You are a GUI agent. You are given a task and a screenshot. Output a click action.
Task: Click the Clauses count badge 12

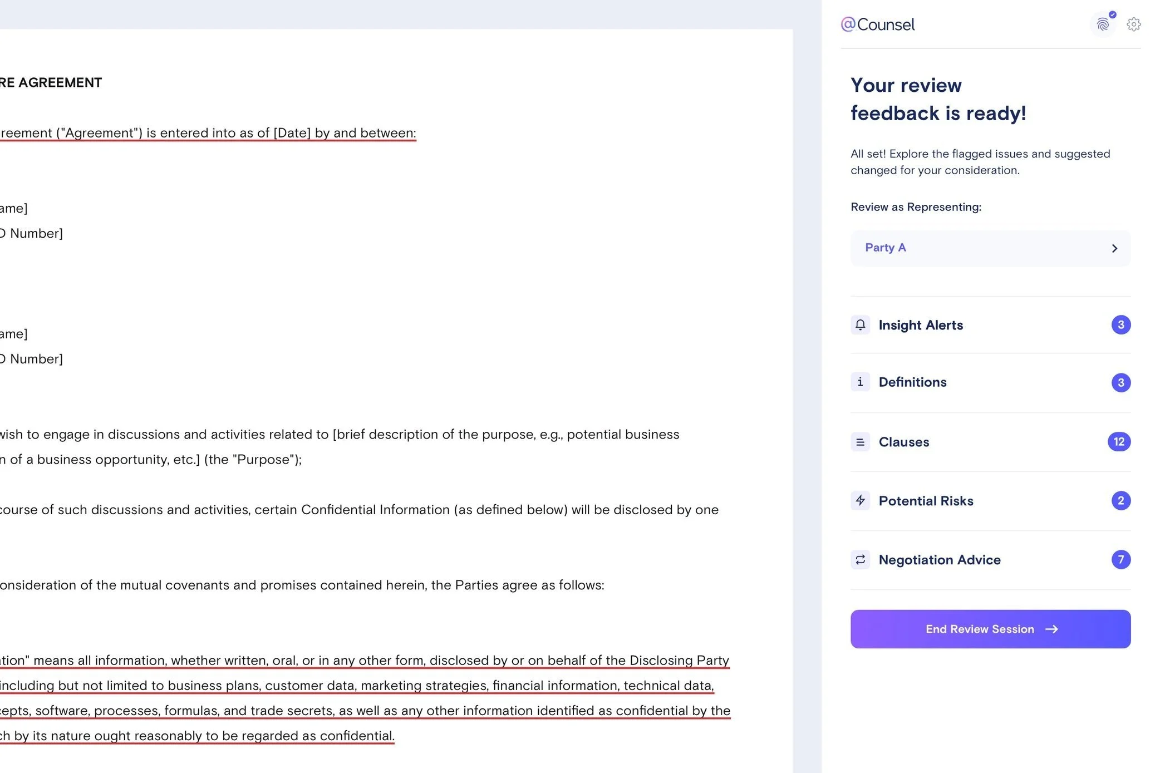click(x=1119, y=442)
